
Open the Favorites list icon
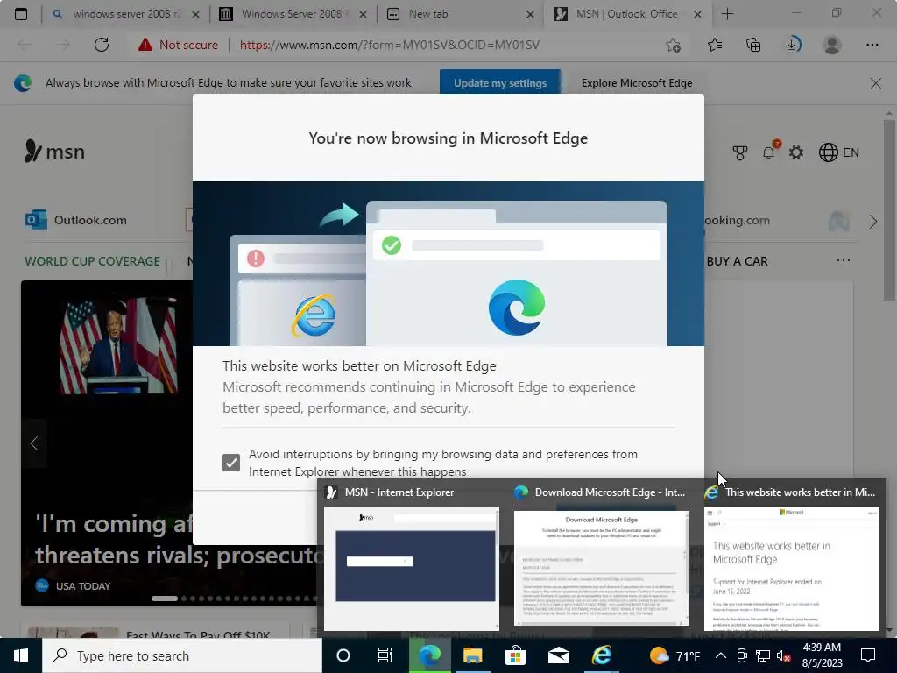click(x=715, y=45)
